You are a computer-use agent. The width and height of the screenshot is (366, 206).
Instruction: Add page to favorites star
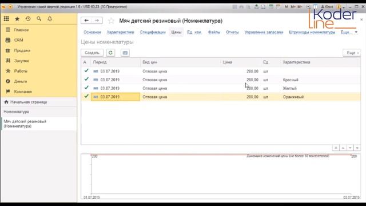point(111,21)
